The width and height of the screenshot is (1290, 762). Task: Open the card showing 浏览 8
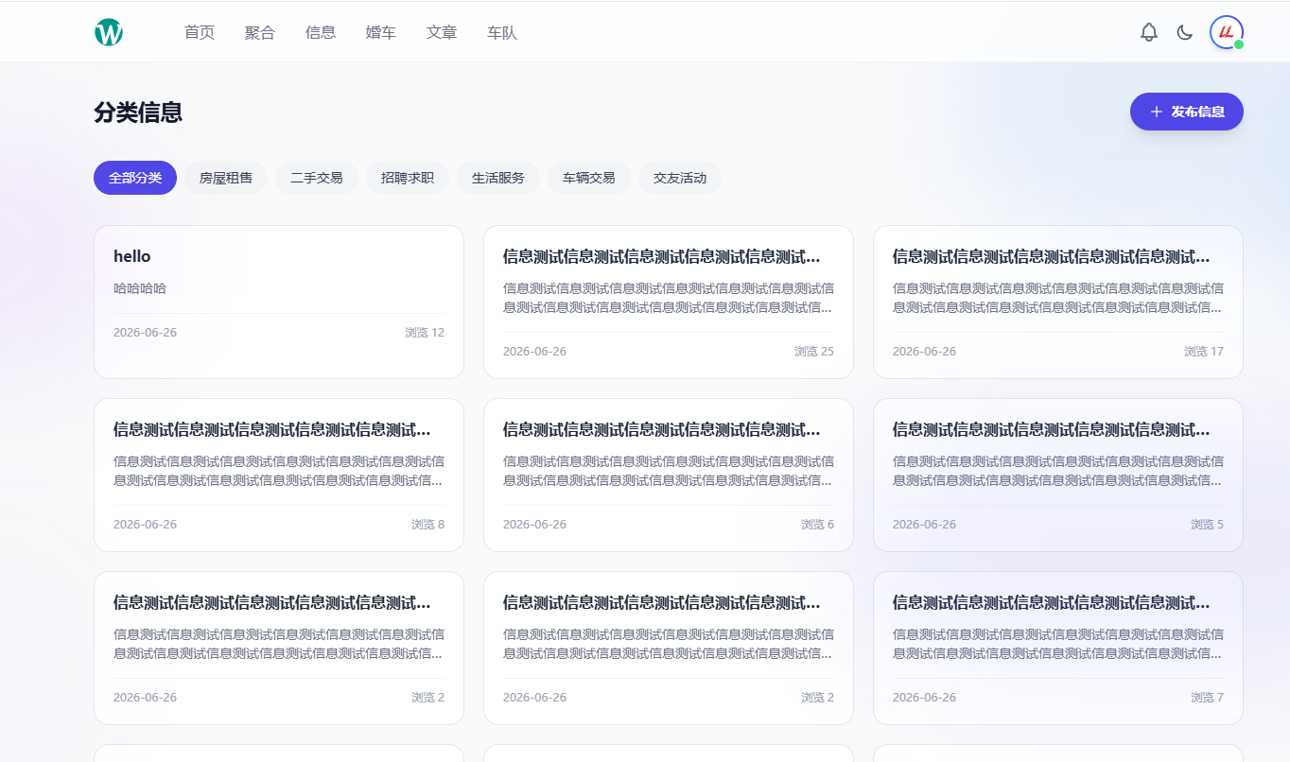pos(279,475)
